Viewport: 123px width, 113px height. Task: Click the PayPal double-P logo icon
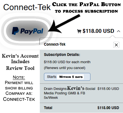[x=15, y=31]
